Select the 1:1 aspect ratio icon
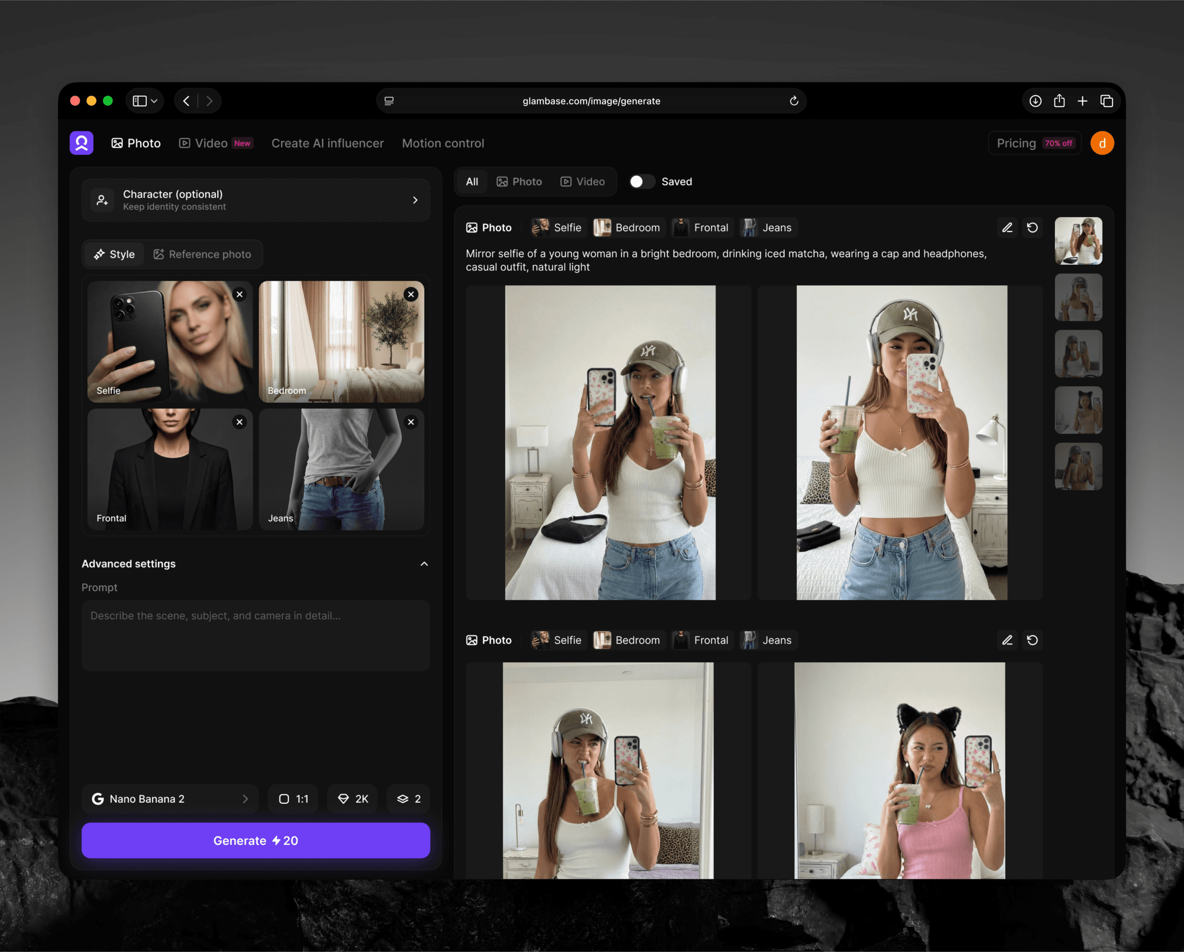The height and width of the screenshot is (952, 1184). (x=293, y=799)
